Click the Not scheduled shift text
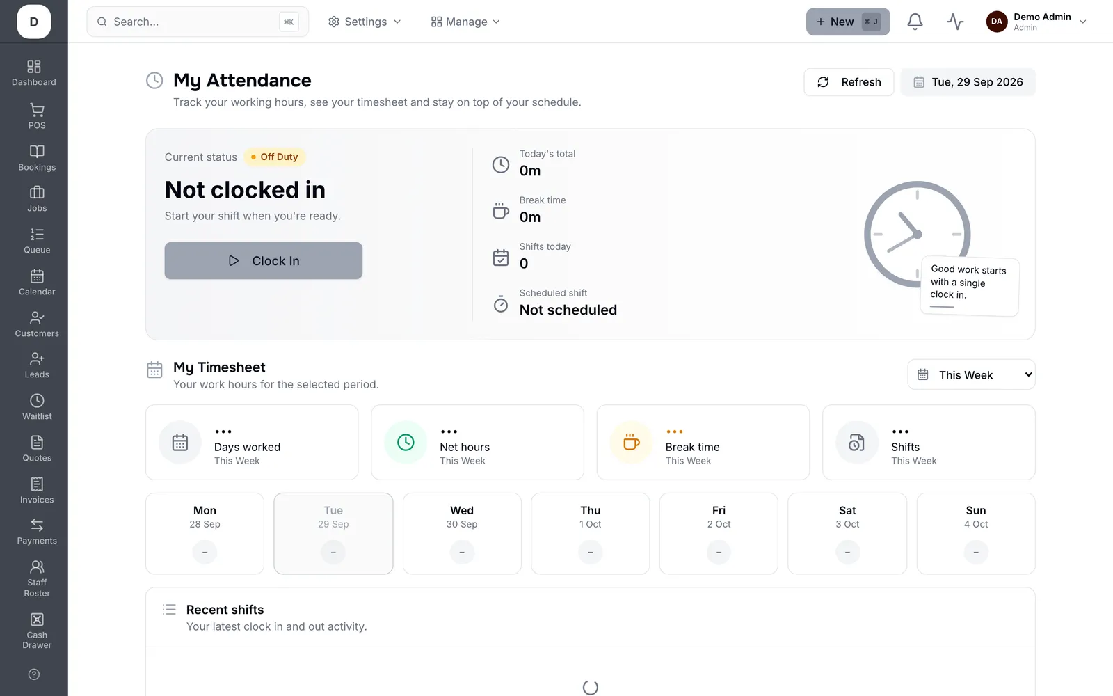Screen dimensions: 1113x696 568,310
